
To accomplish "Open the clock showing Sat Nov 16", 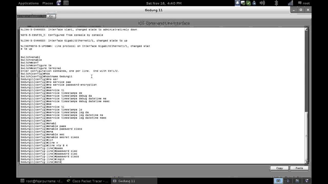I will (164, 3).
